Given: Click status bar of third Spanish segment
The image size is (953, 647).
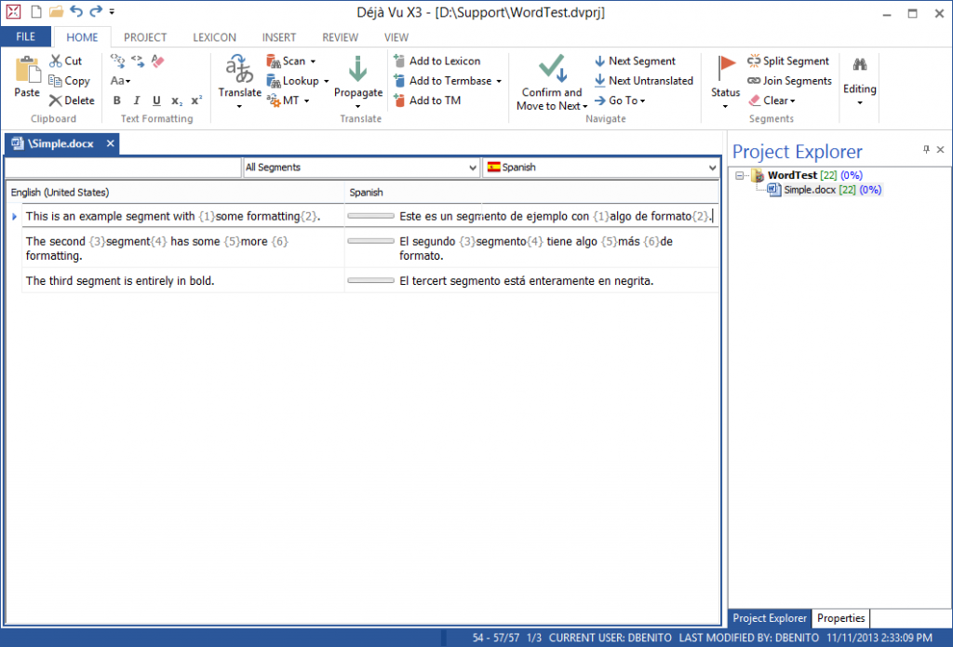Looking at the screenshot, I should 370,280.
